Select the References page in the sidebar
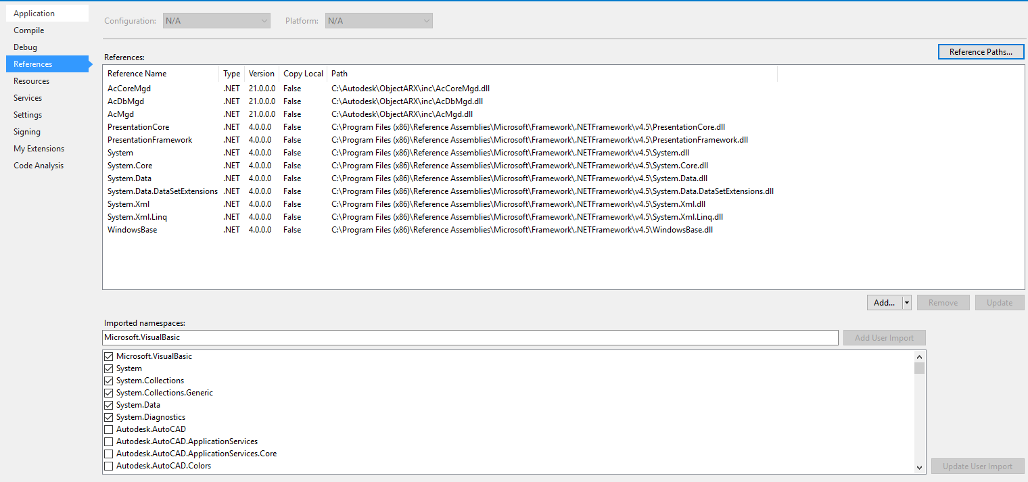 point(31,64)
